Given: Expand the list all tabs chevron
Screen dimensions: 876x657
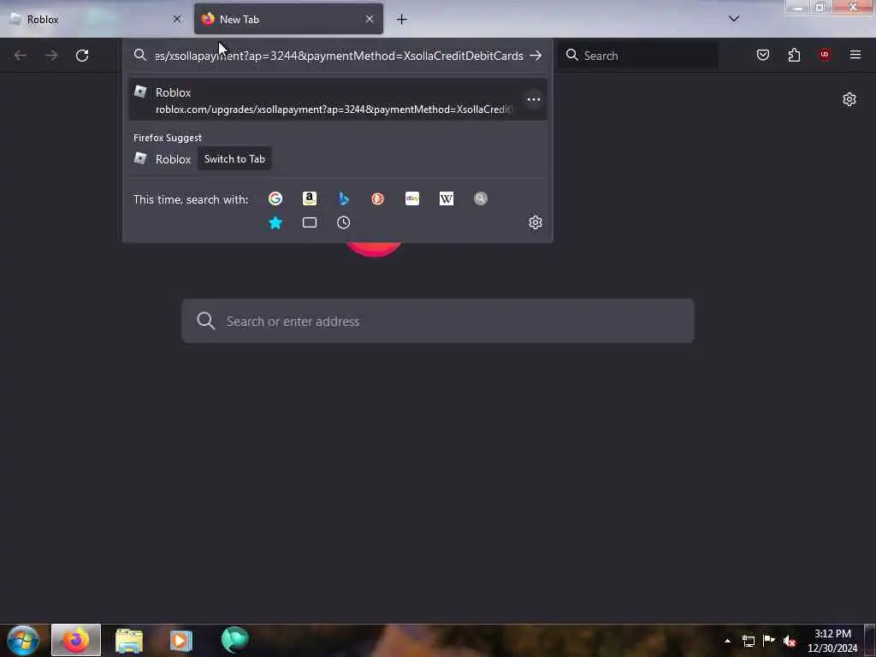Looking at the screenshot, I should (x=734, y=19).
